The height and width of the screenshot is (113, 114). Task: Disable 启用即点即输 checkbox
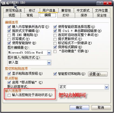point(9,82)
